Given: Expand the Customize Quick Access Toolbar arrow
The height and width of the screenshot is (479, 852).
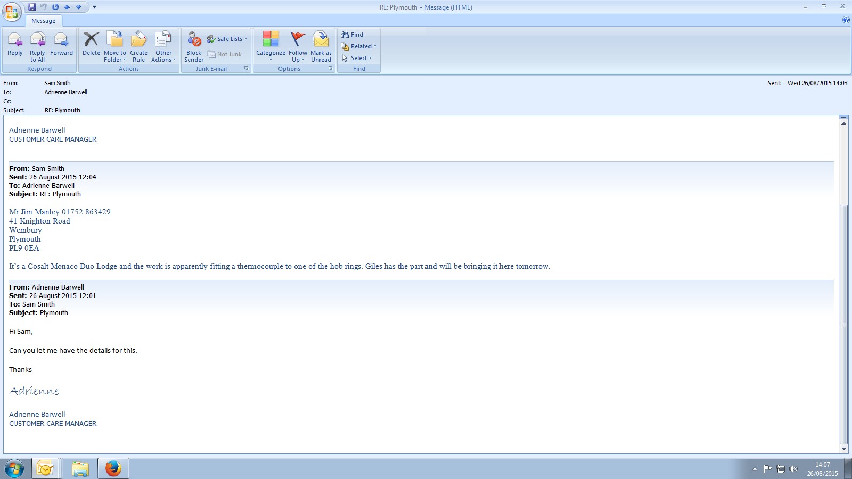Looking at the screenshot, I should pyautogui.click(x=94, y=7).
